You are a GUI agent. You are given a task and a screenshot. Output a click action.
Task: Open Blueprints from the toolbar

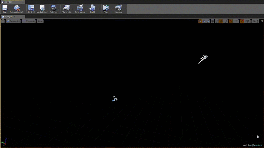[x=66, y=9]
